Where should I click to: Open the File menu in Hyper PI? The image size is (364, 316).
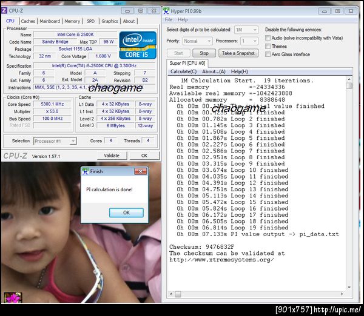[169, 20]
